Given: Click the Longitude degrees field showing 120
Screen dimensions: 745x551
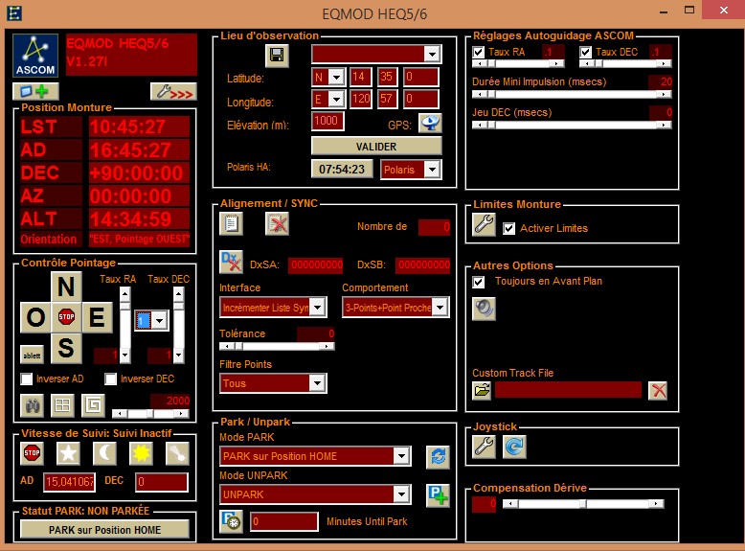Looking at the screenshot, I should tap(361, 99).
